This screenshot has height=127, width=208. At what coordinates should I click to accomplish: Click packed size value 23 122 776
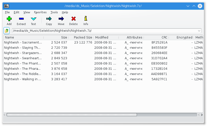pyautogui.click(x=83, y=42)
